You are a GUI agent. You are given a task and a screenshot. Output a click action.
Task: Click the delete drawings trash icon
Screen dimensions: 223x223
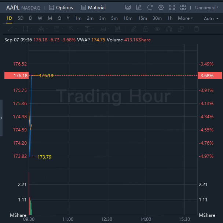(x=197, y=29)
